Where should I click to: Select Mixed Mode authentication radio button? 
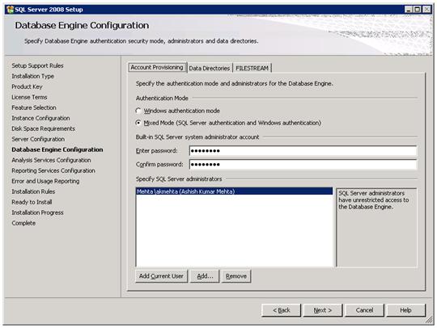click(x=138, y=123)
